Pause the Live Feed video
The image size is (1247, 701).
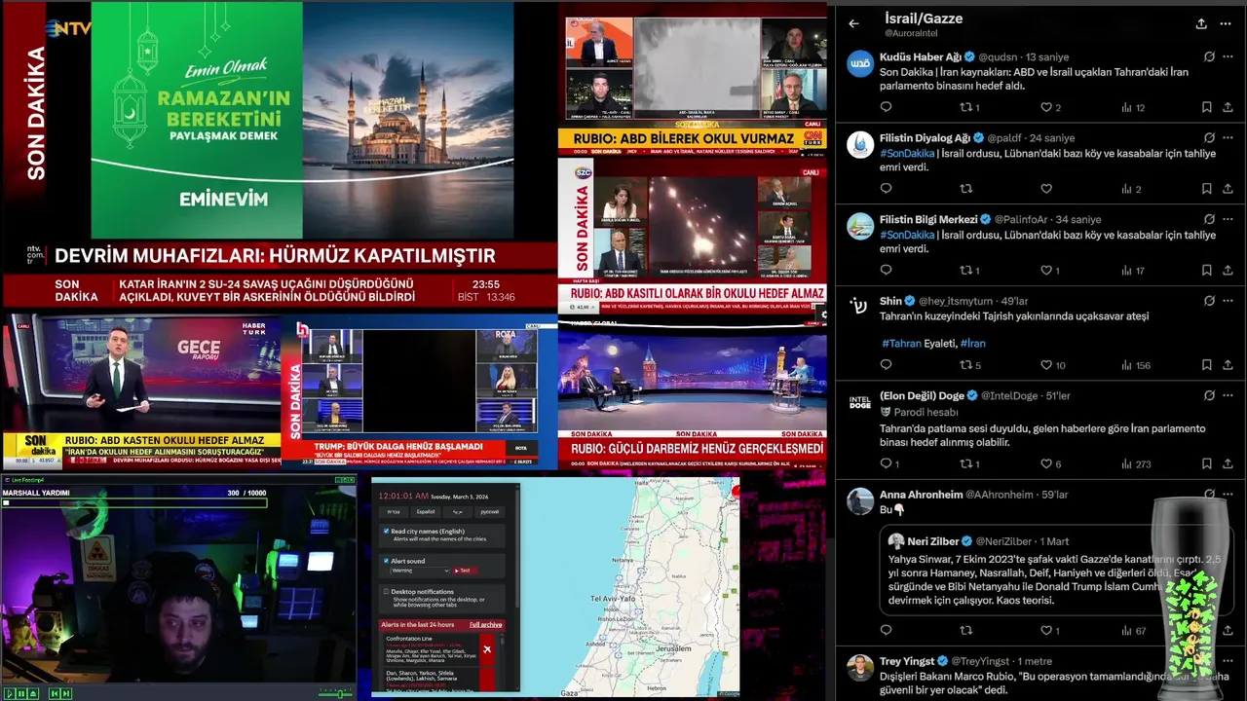[19, 693]
